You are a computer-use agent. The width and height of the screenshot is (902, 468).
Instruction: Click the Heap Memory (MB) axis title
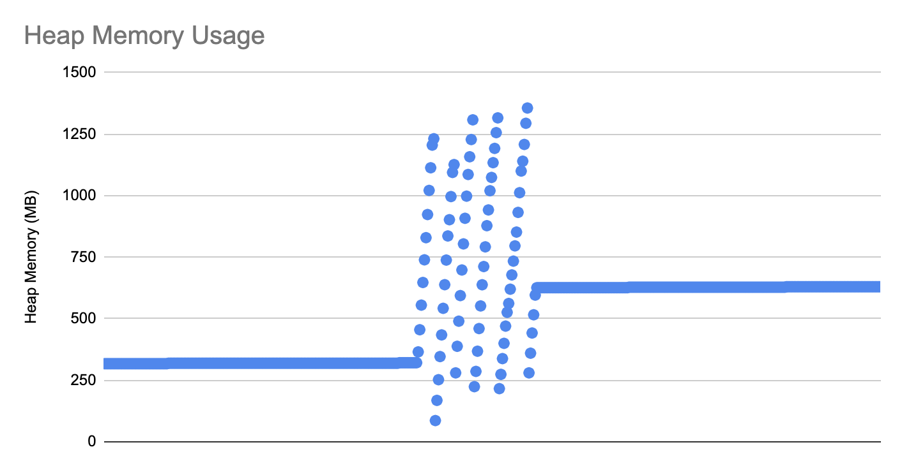click(x=32, y=256)
